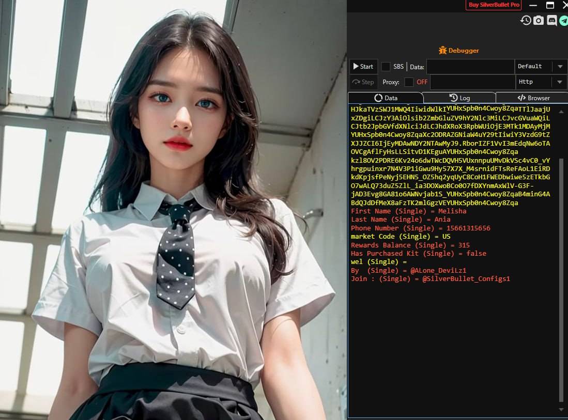Switch to the Log tab
This screenshot has width=568, height=420.
coord(459,98)
